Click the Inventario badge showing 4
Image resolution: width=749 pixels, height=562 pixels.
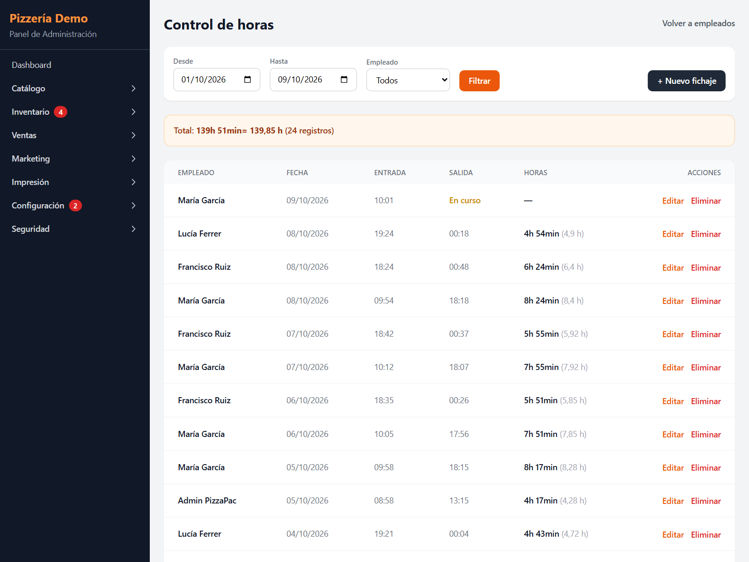60,112
